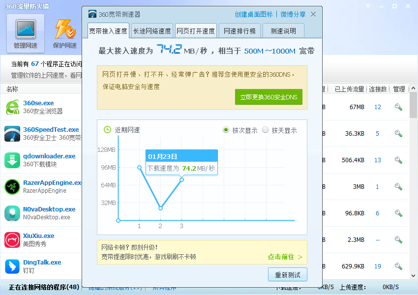Switch to 网速排行榜 tab
The width and height of the screenshot is (418, 295).
point(239,31)
